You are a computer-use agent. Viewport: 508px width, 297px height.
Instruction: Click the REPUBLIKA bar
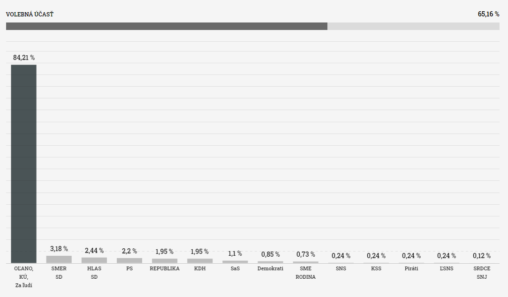tap(165, 261)
